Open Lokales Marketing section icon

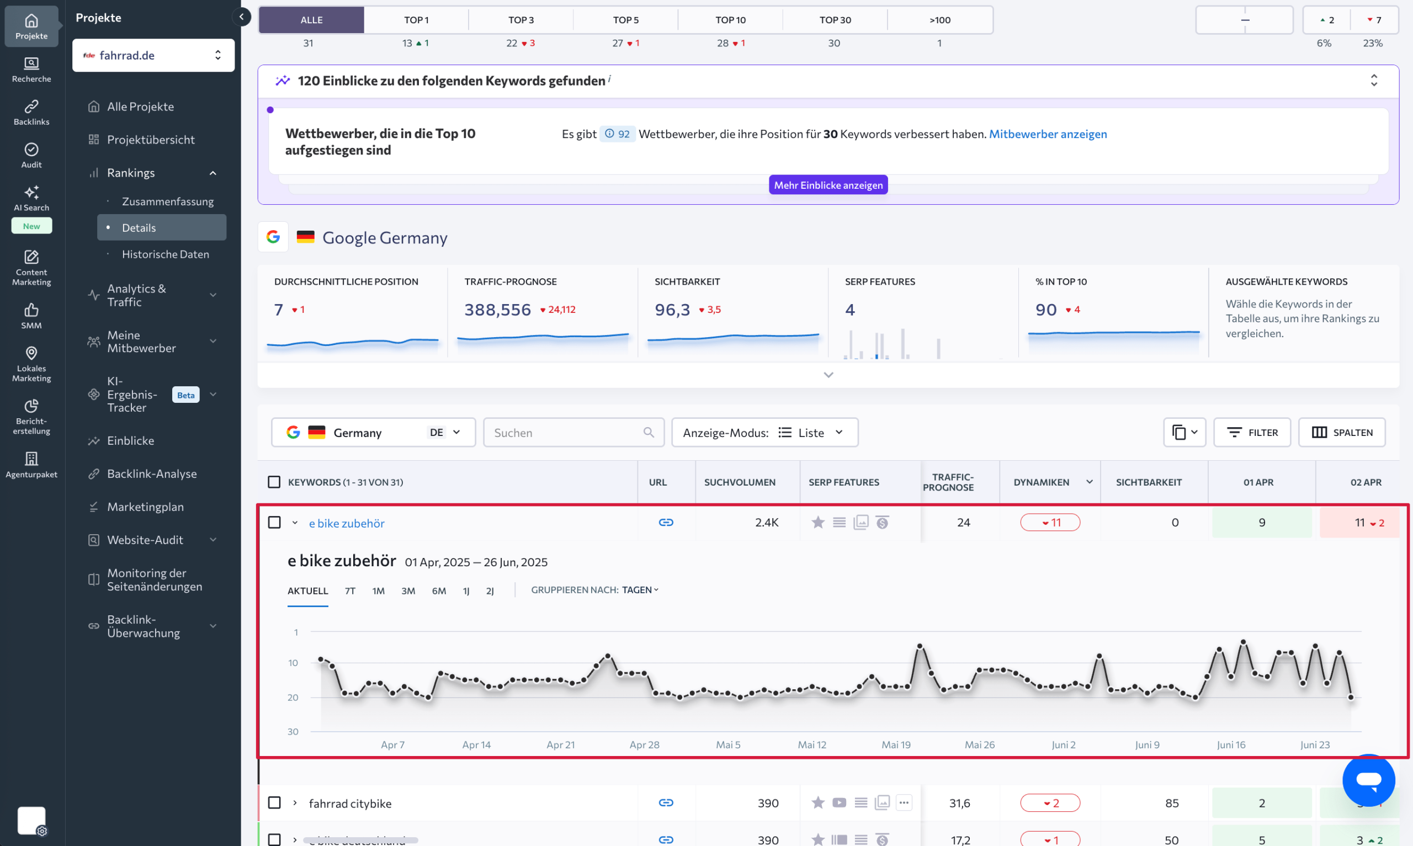coord(31,364)
